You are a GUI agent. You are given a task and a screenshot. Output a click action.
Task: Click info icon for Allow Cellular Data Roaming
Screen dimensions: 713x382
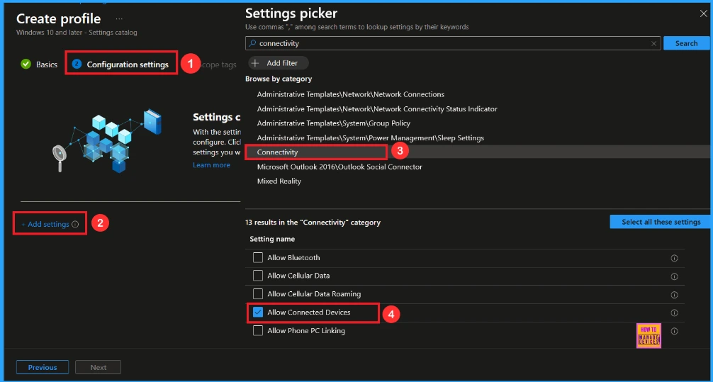click(674, 294)
